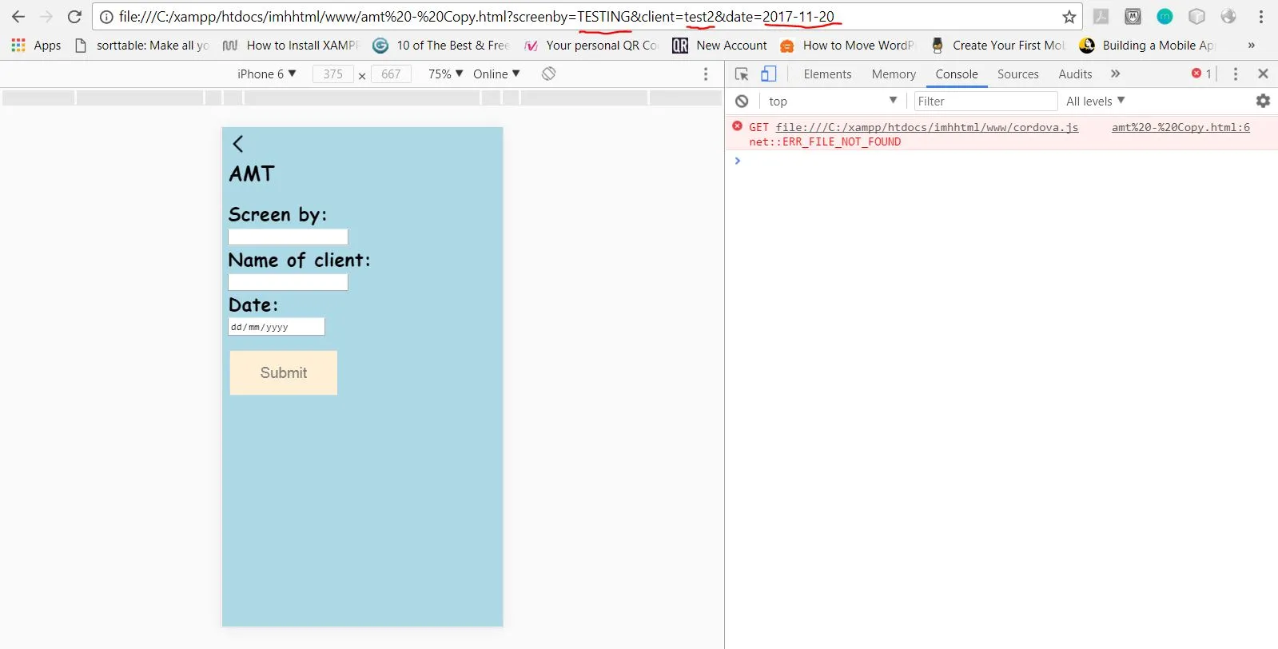The width and height of the screenshot is (1278, 649).
Task: Open '10 of The Best & Free' bookmark
Action: click(442, 46)
